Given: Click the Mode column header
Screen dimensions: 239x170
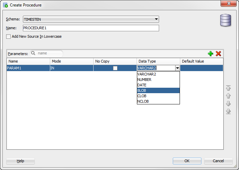Looking at the screenshot, I should [x=72, y=61].
